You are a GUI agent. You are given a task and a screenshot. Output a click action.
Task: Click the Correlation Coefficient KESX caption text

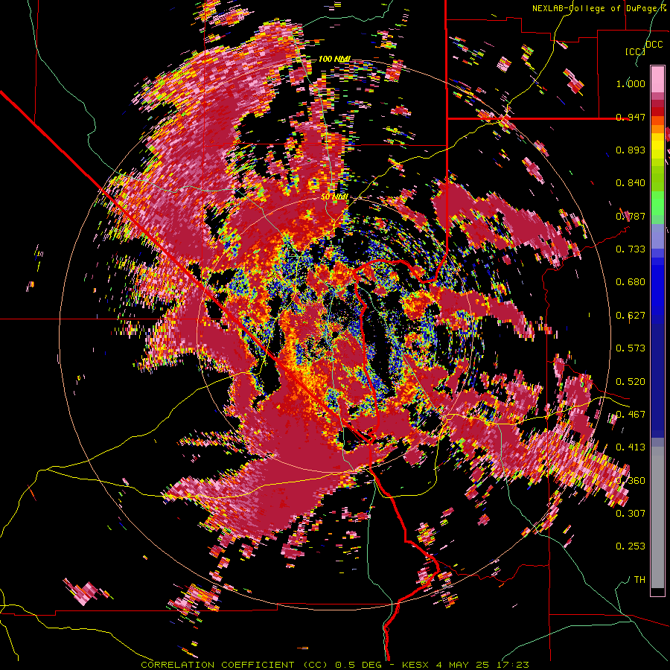pos(335,665)
